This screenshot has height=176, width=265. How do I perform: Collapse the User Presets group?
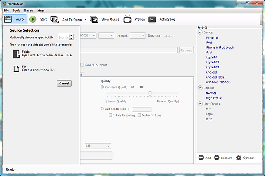pos(200,104)
